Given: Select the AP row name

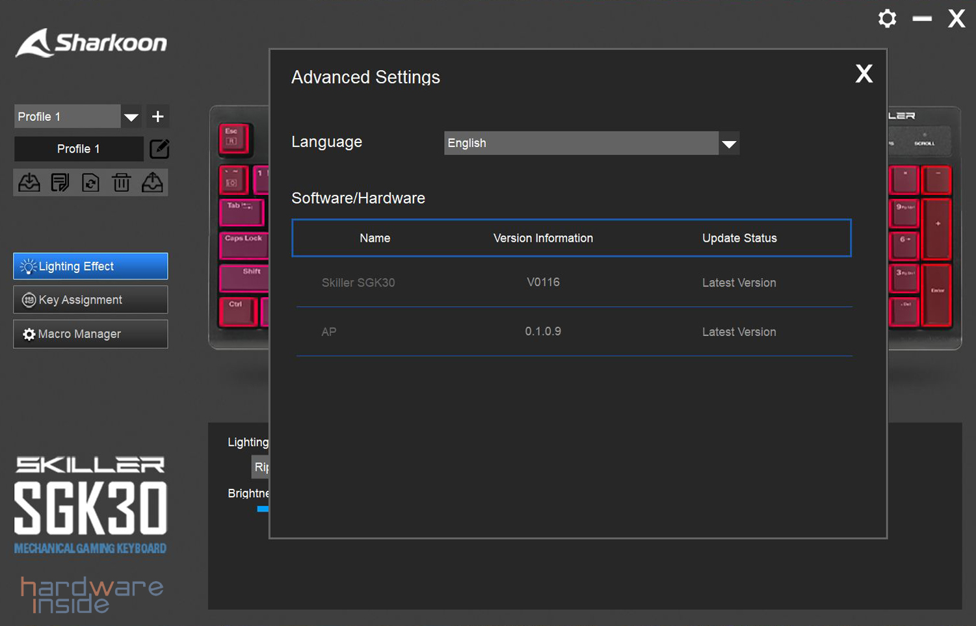Looking at the screenshot, I should [329, 332].
